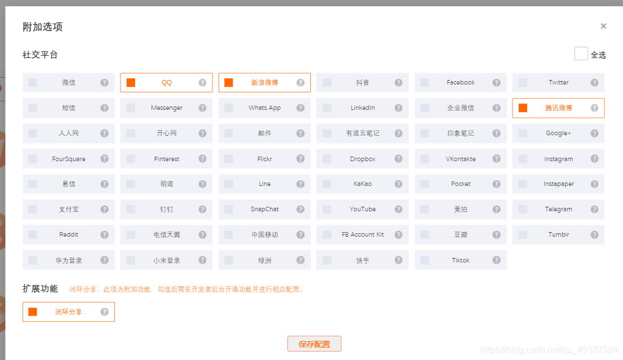
Task: Show help for 抖音 option
Action: (x=398, y=83)
